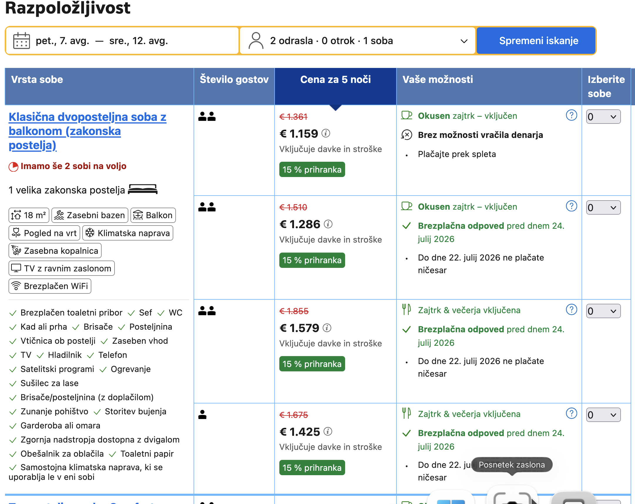Click the info icon beside price € 1.425
This screenshot has height=504, width=635.
pyautogui.click(x=328, y=431)
